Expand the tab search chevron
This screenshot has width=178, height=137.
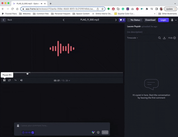(x=175, y=4)
